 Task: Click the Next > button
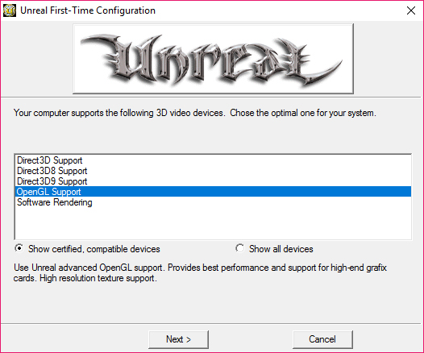pos(178,339)
